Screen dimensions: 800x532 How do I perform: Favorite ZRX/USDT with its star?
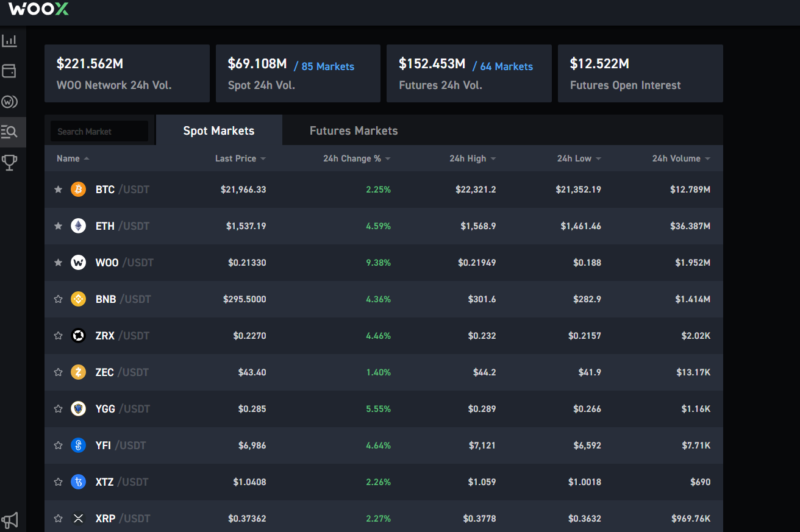pos(59,336)
